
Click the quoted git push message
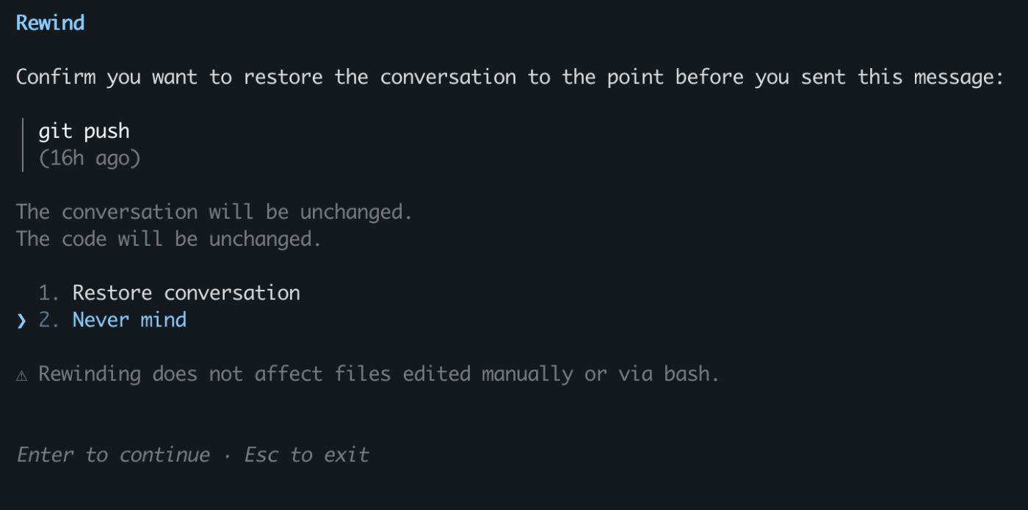(84, 131)
